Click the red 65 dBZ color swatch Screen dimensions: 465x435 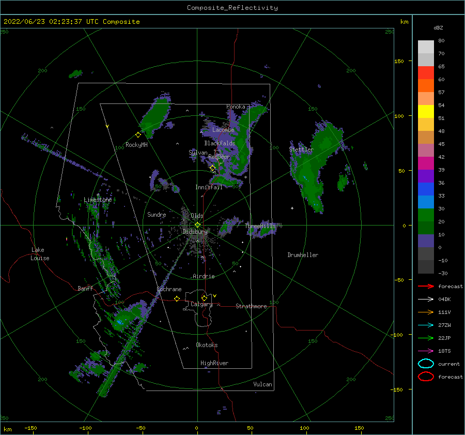(x=426, y=72)
